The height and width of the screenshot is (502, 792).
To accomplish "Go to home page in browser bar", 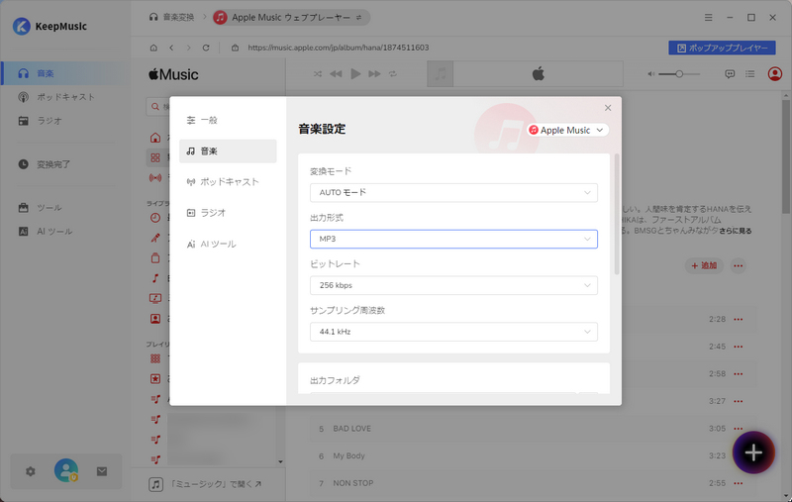I will 153,48.
